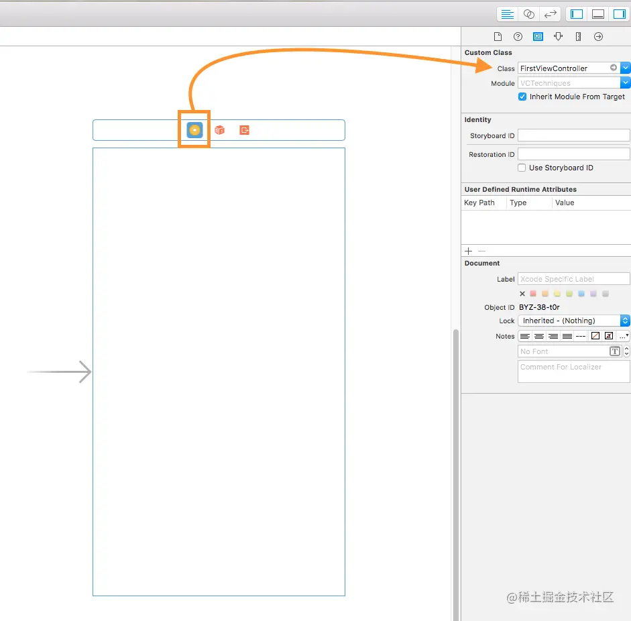Select the First Responder cube icon
631x621 pixels.
[x=219, y=130]
